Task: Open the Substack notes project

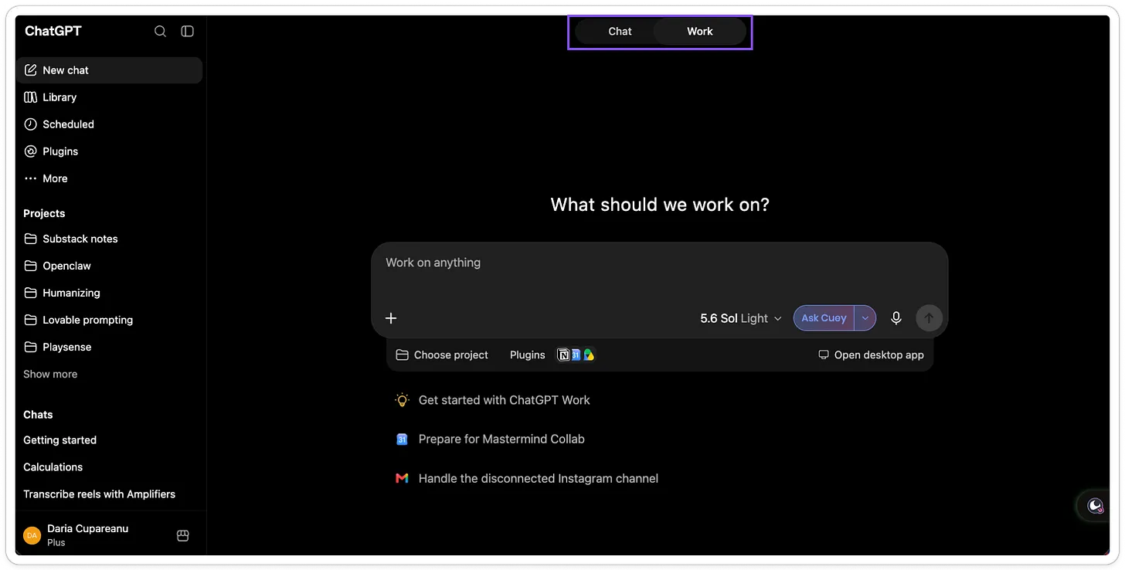Action: pyautogui.click(x=109, y=239)
